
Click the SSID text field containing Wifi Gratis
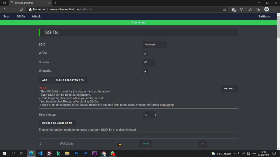(x=154, y=44)
